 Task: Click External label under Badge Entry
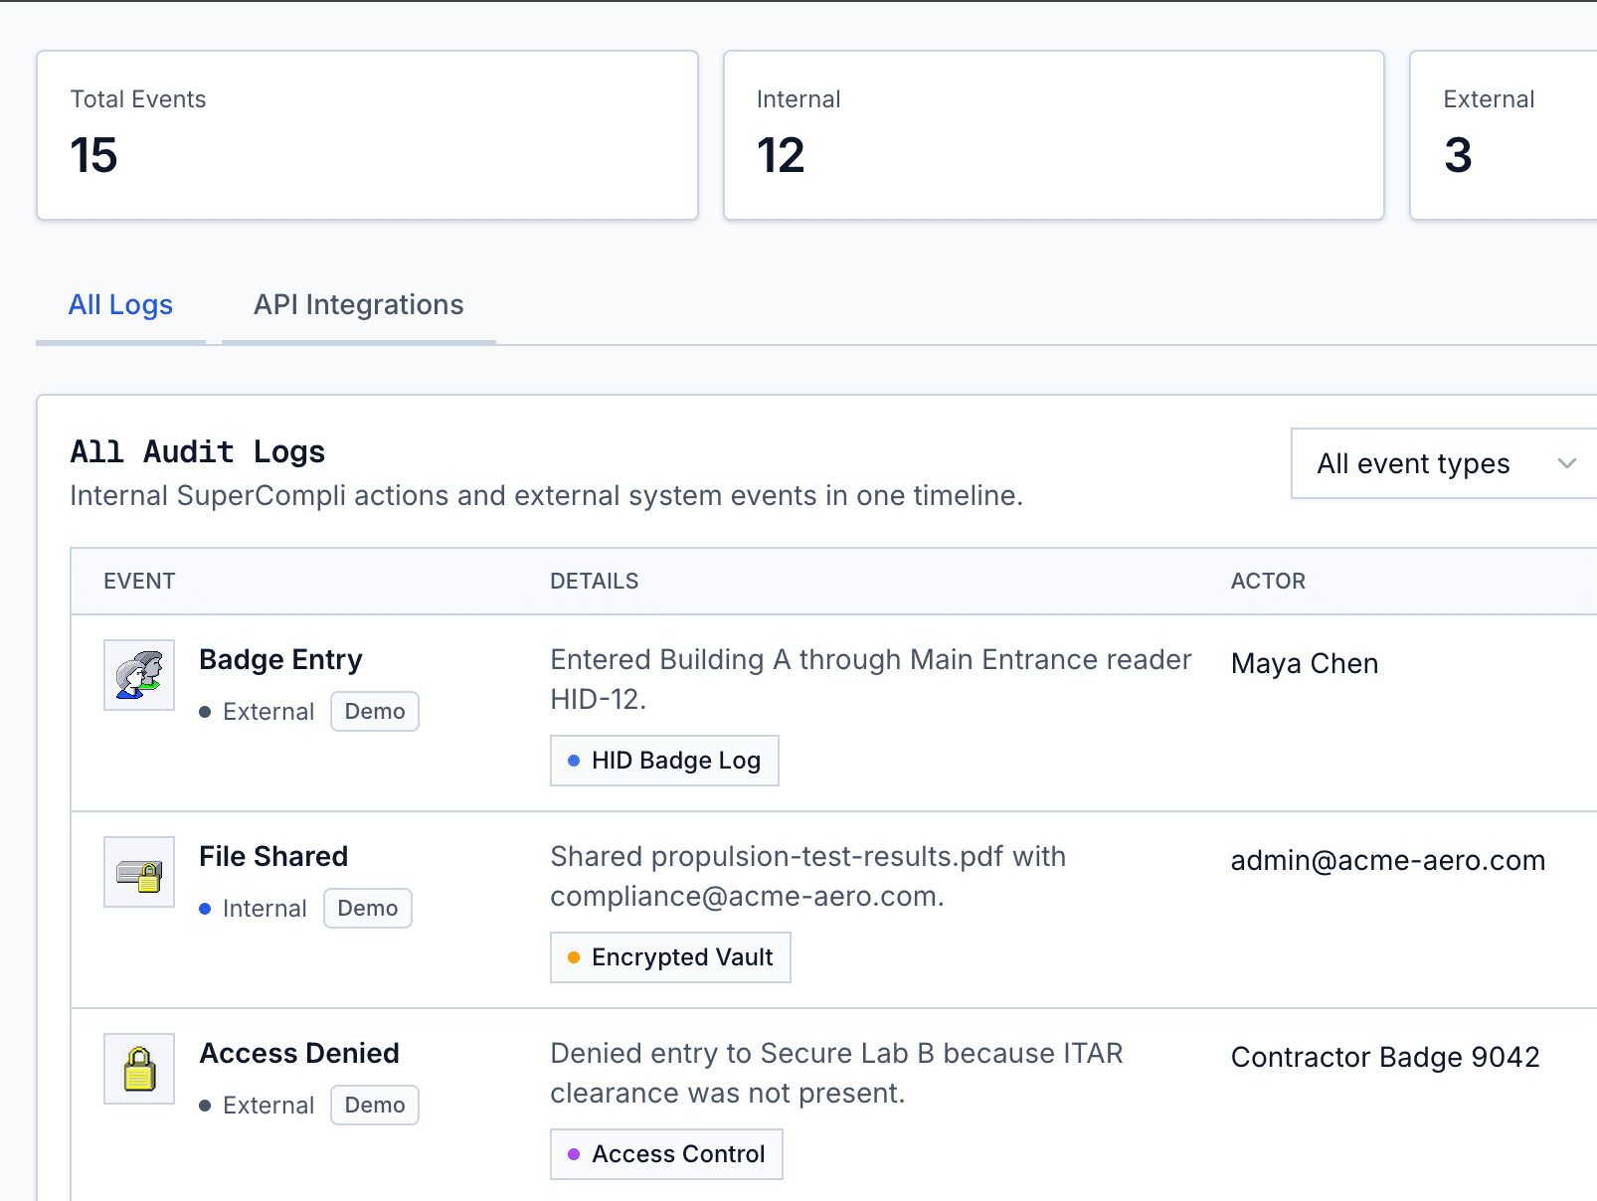point(268,712)
